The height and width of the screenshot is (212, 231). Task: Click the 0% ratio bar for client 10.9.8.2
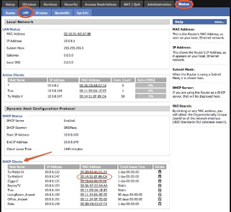pyautogui.click(x=151, y=85)
